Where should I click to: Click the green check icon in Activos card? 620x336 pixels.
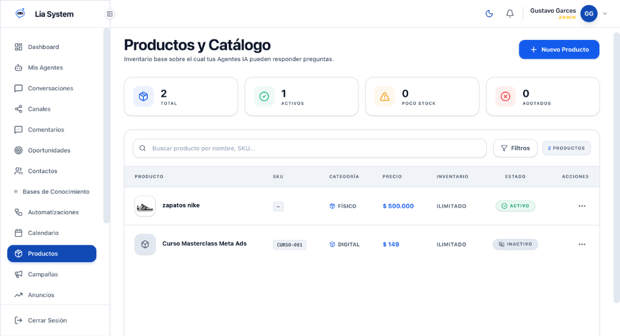264,96
